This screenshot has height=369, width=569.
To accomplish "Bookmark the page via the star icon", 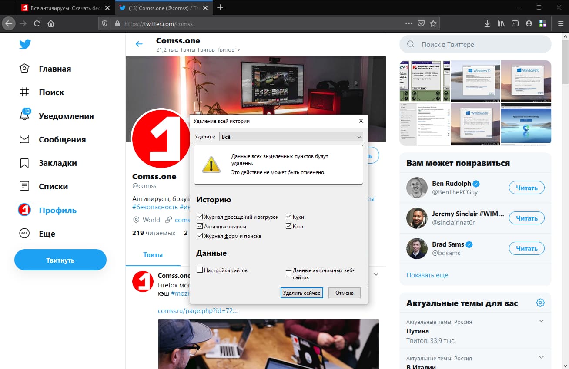I will (x=433, y=23).
